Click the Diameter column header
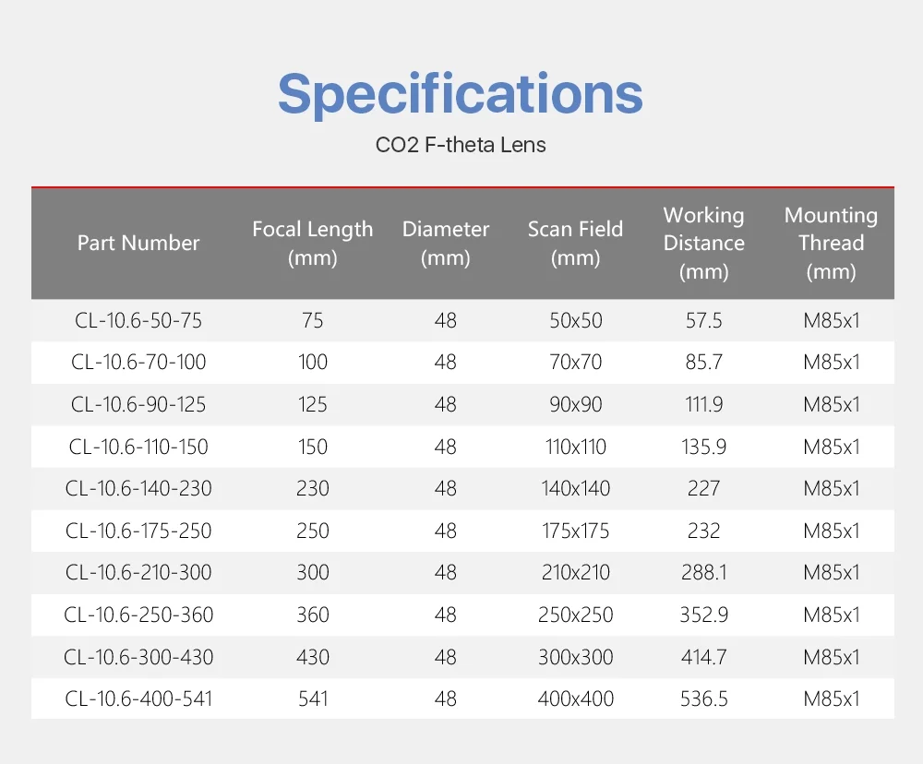The image size is (923, 764). (x=446, y=244)
